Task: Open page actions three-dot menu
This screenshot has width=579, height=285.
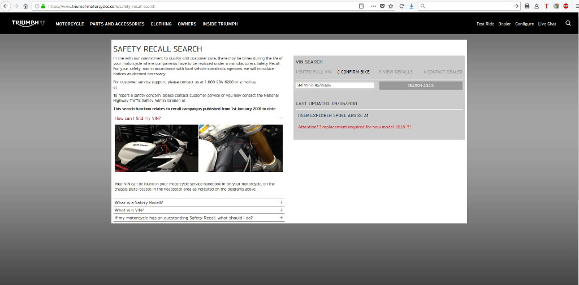Action: click(374, 6)
